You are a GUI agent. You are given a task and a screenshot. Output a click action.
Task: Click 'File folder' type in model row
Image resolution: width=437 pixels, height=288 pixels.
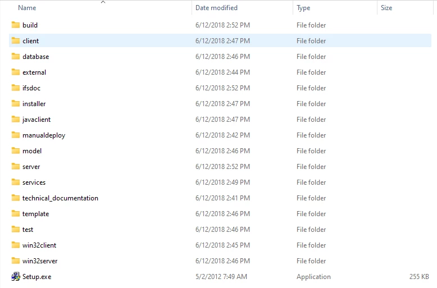[x=311, y=151]
